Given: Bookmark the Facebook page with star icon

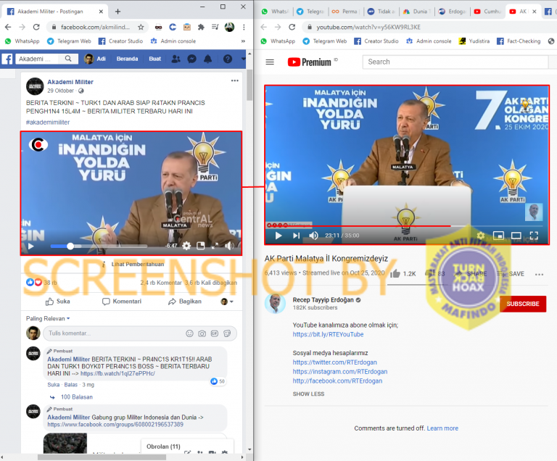Looking at the screenshot, I should click(x=141, y=27).
